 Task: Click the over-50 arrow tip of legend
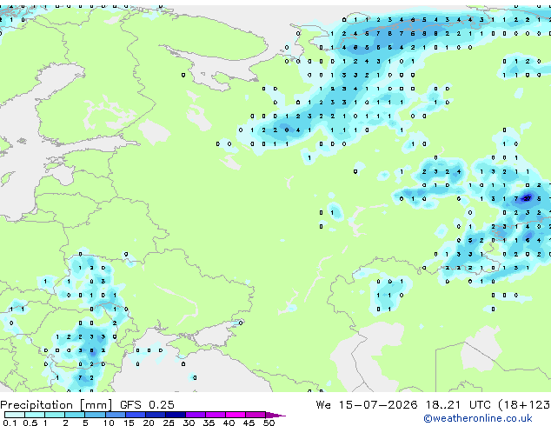275,415
